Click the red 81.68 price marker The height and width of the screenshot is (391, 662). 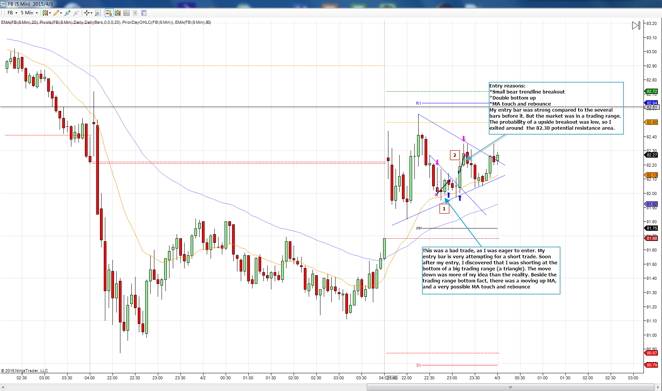click(651, 238)
